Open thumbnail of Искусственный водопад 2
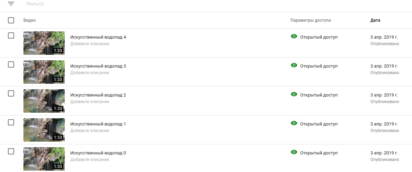Image resolution: width=412 pixels, height=172 pixels. [x=44, y=101]
